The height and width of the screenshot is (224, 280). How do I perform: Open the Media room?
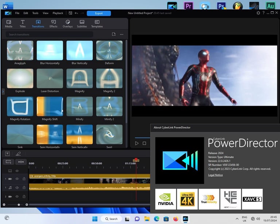pyautogui.click(x=9, y=24)
